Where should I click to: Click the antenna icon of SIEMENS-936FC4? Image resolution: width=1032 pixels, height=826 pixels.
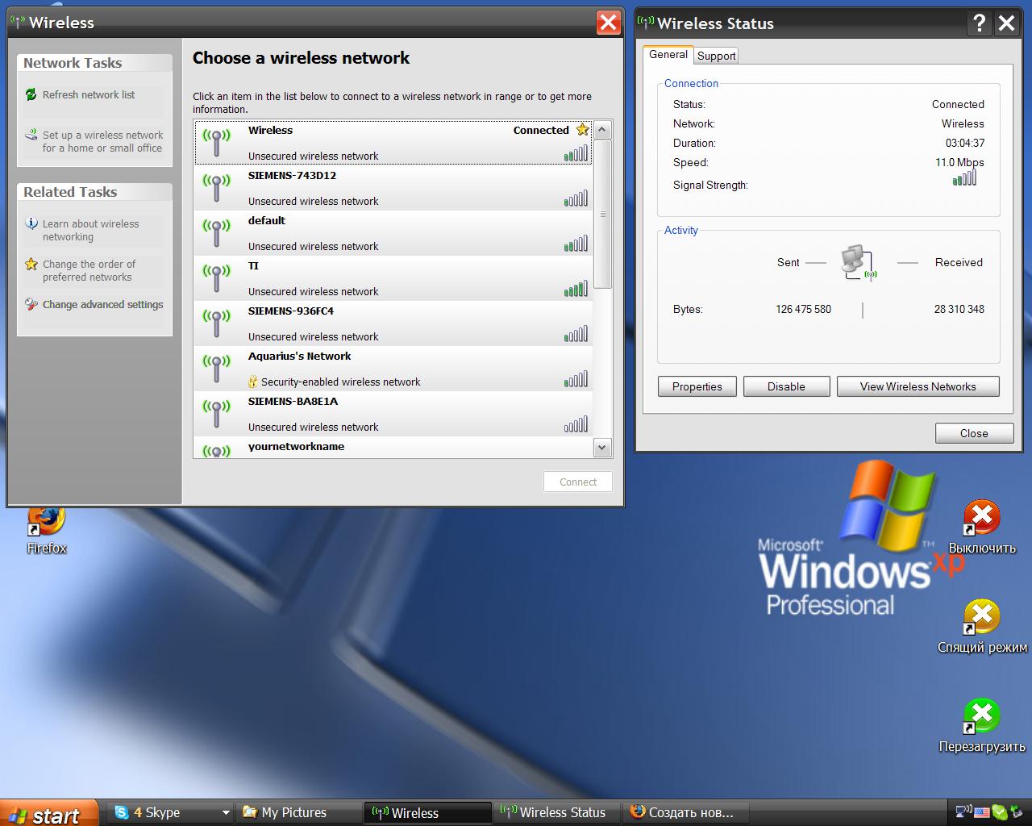(x=216, y=323)
